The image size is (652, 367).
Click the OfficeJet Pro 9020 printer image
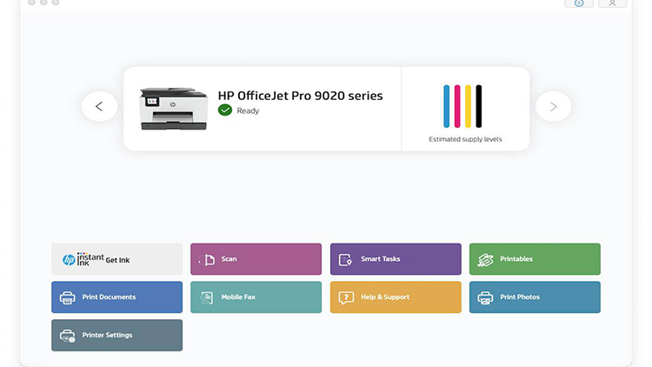coord(173,109)
